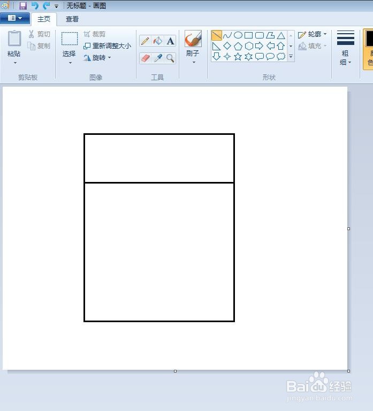Select the Five-point star shape

tap(238, 56)
